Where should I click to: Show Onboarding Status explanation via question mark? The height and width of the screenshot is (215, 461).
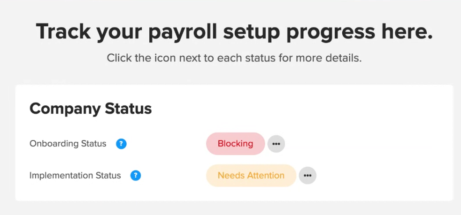point(121,144)
